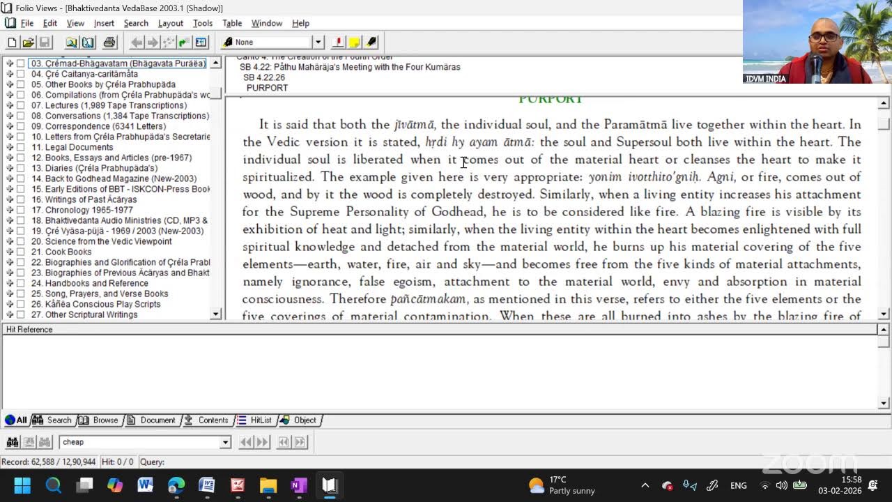Switch to the Document tab
Screen dimensions: 892x502
click(x=152, y=420)
